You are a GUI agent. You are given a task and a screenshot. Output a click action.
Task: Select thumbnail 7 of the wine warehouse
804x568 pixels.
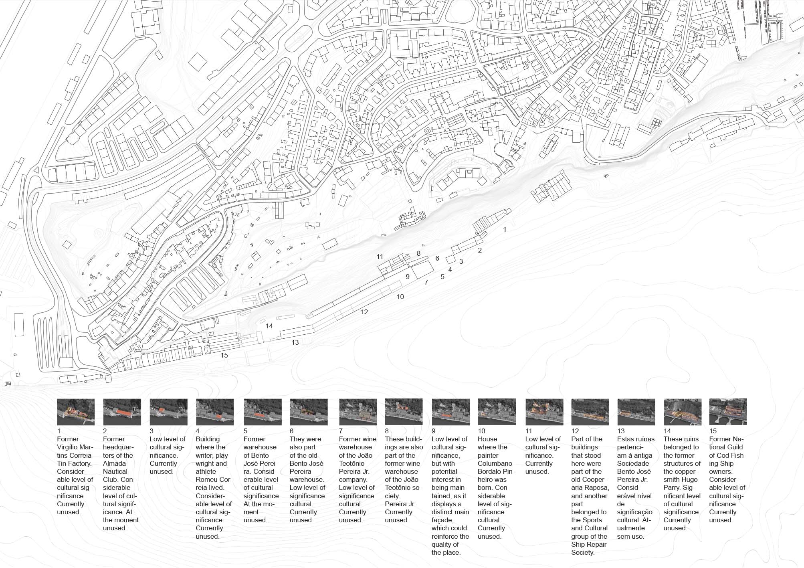[358, 412]
